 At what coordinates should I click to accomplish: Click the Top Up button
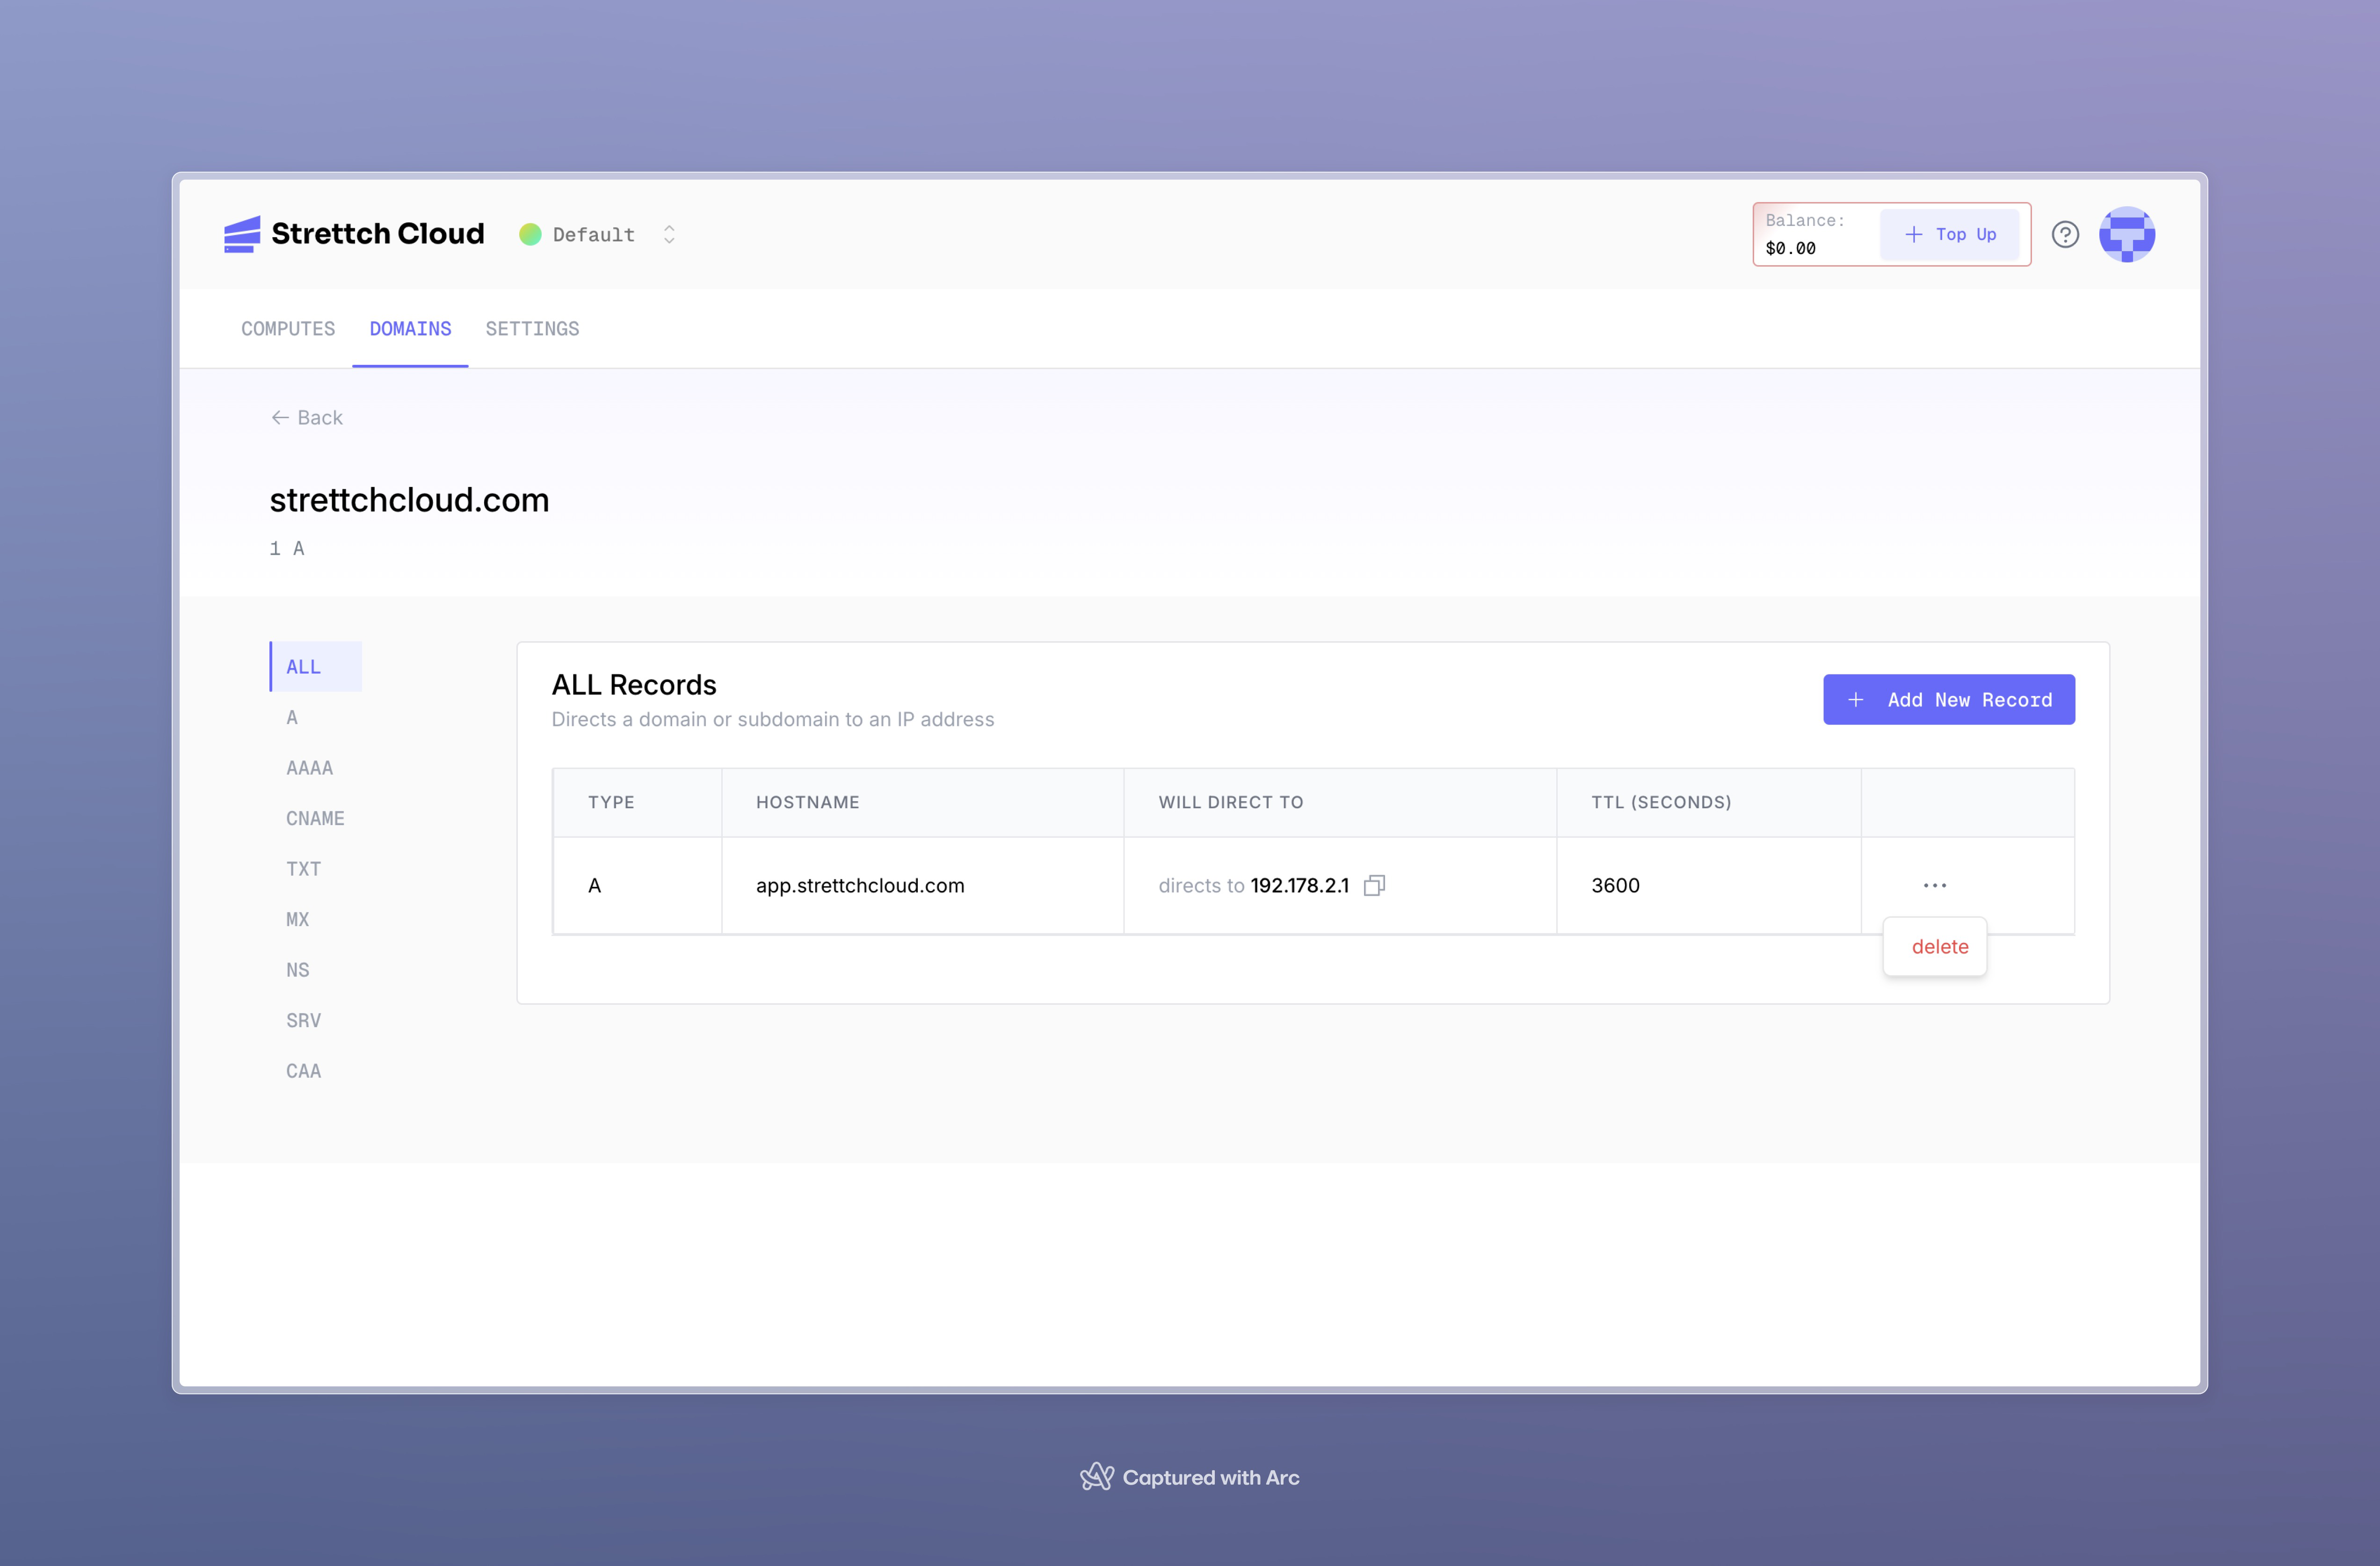1949,235
